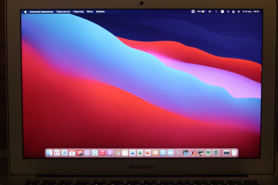Open Finder from the Dock
The width and height of the screenshot is (278, 185).
(x=49, y=153)
